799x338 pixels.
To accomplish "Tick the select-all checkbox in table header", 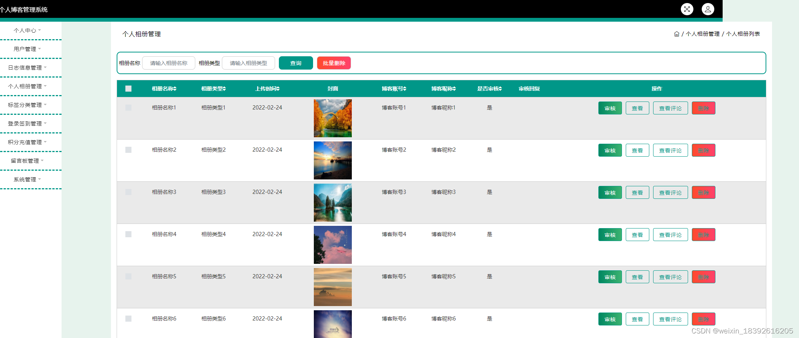I will pyautogui.click(x=128, y=89).
